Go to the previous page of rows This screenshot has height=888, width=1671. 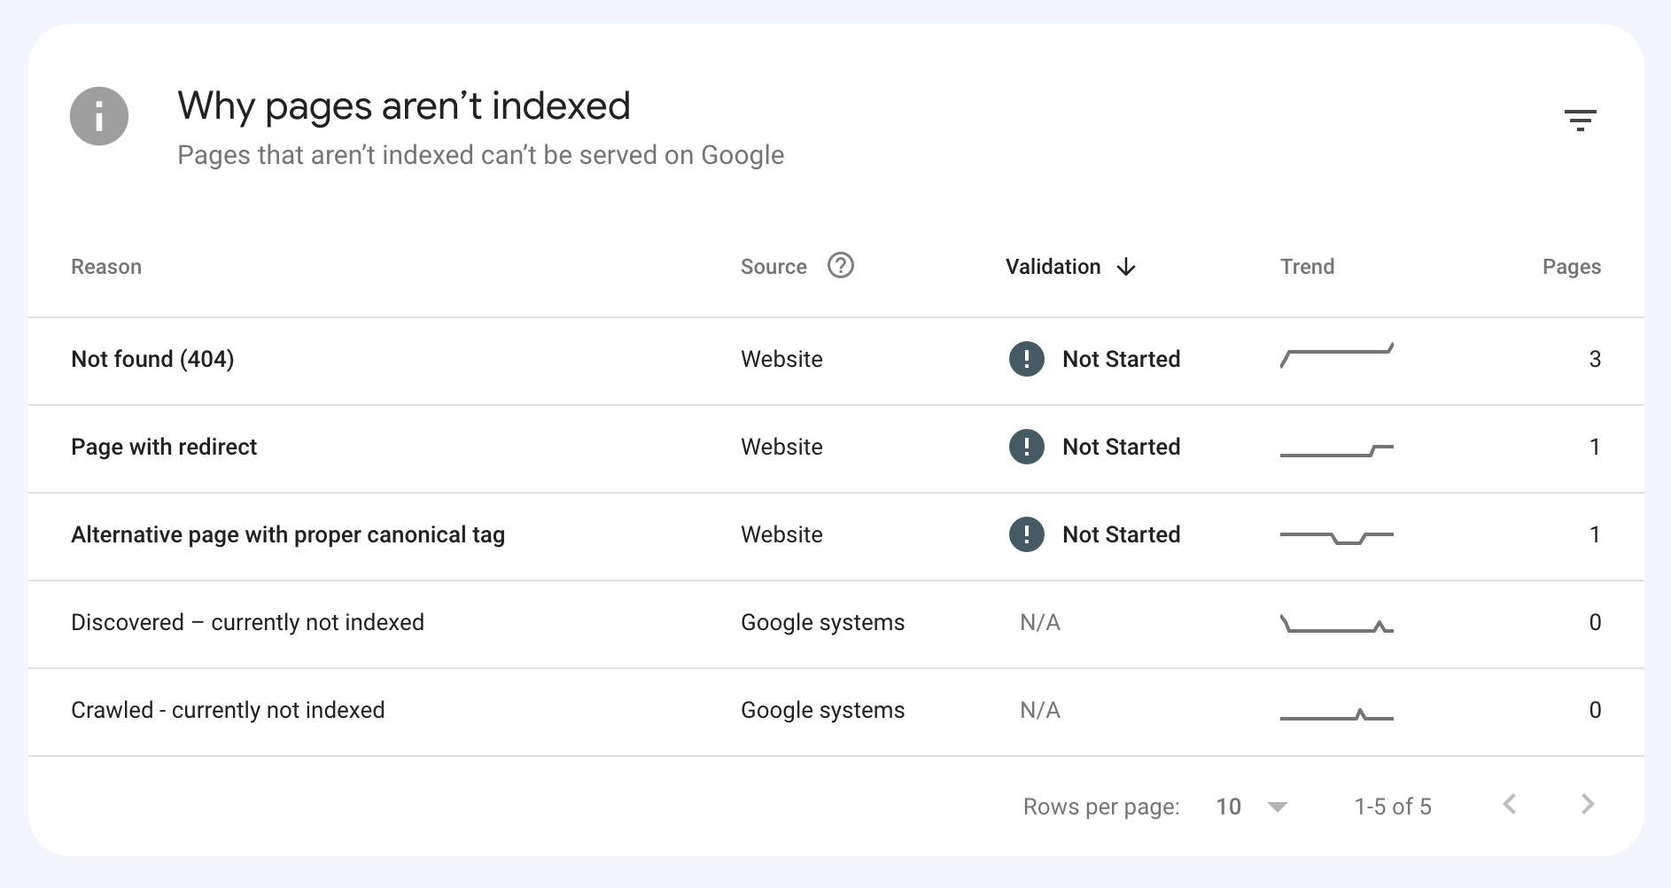(x=1510, y=805)
